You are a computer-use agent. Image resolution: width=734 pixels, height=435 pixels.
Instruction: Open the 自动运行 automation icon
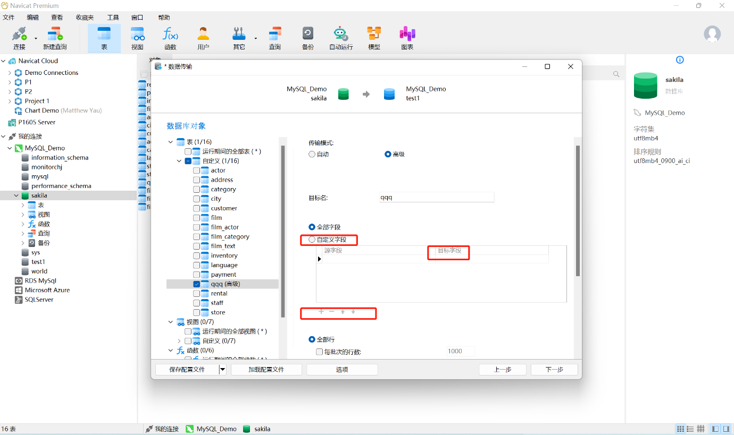coord(340,38)
